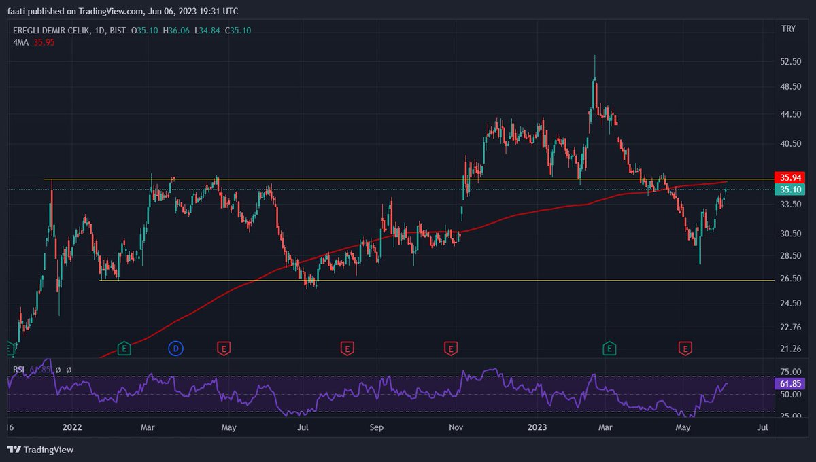Open the green earnings marker dated March 2023
The width and height of the screenshot is (816, 462).
(609, 349)
